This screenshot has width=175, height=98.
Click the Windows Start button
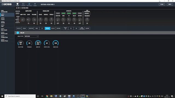[2, 96]
